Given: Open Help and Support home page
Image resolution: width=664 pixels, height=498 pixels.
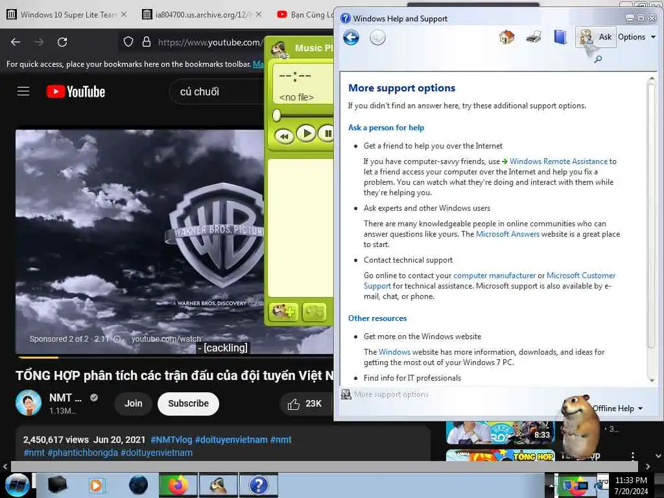Looking at the screenshot, I should tap(506, 37).
